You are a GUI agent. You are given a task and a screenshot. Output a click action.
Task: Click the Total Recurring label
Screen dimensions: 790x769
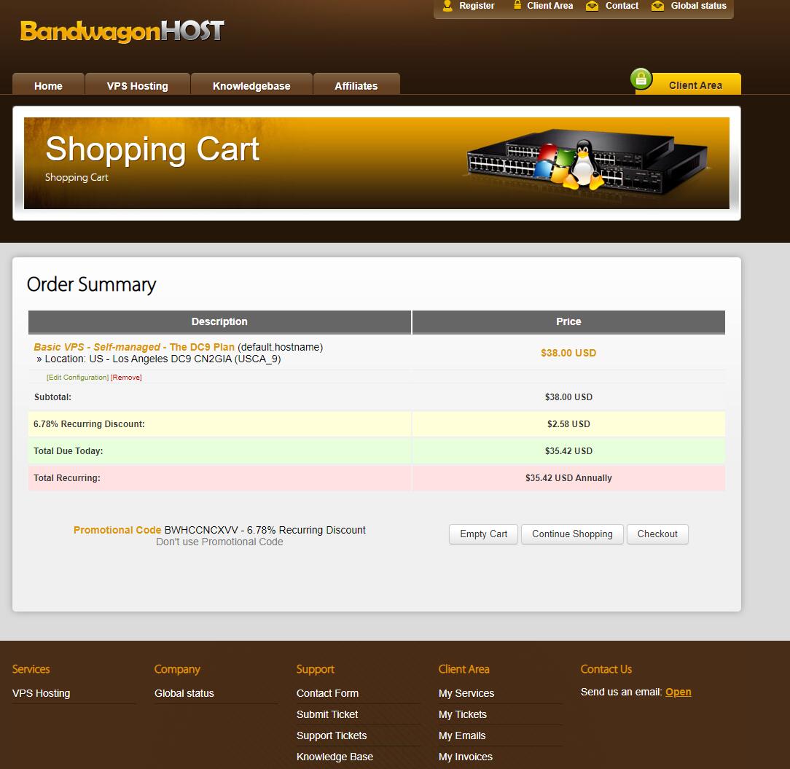click(x=67, y=477)
